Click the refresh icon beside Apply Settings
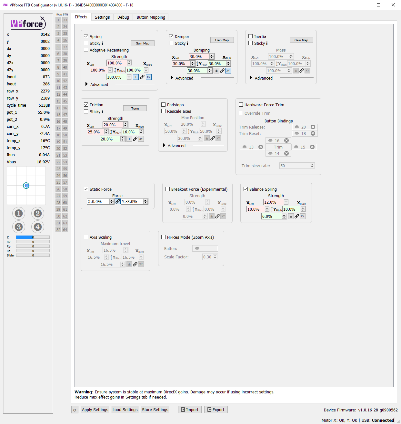This screenshot has width=401, height=424. 75,410
